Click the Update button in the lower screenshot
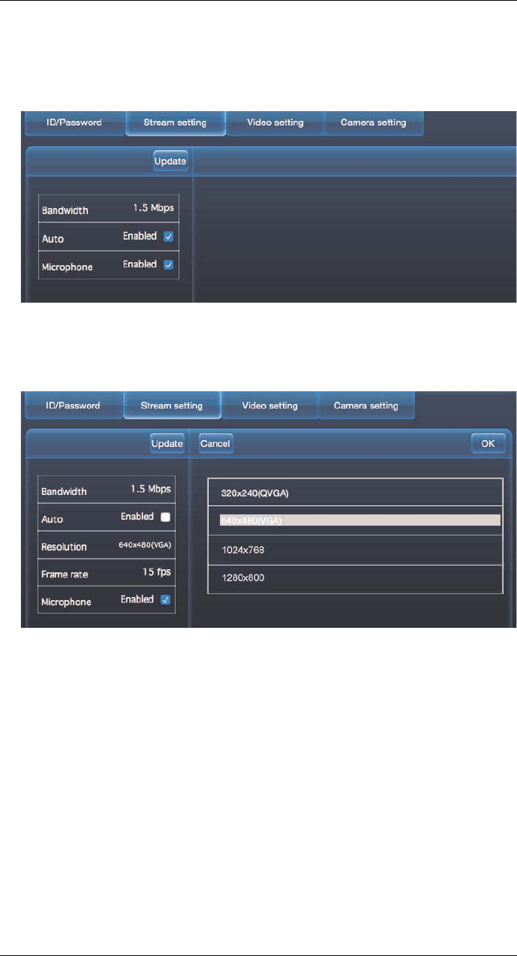This screenshot has height=956, width=517. click(x=167, y=444)
